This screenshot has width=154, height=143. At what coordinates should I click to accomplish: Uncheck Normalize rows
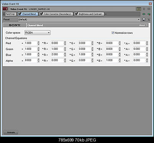113,33
